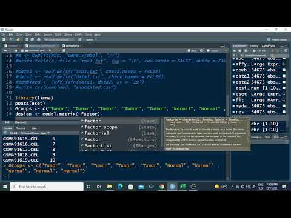Open res in table viewer icon
Viewport: 291px width, 218px height.
click(284, 112)
